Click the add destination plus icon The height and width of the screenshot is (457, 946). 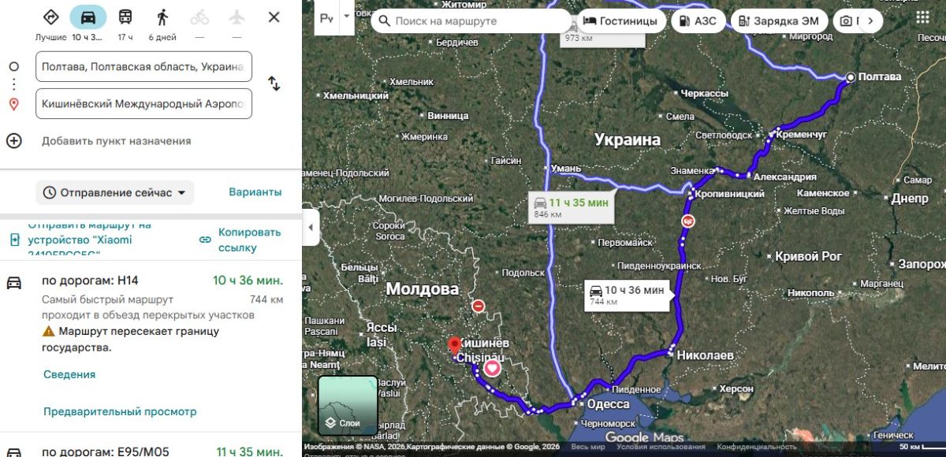pyautogui.click(x=13, y=141)
